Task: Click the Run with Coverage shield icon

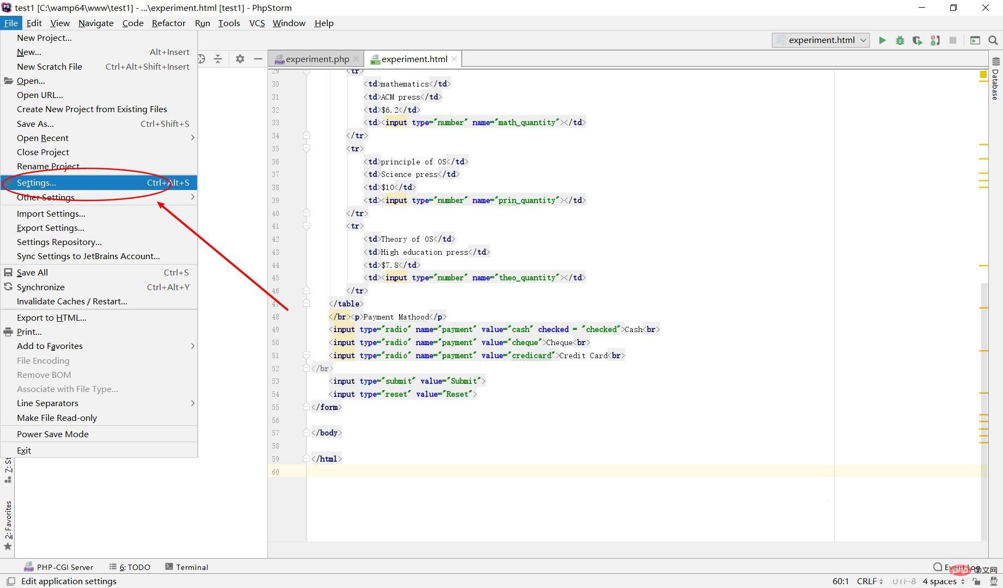Action: pos(918,40)
